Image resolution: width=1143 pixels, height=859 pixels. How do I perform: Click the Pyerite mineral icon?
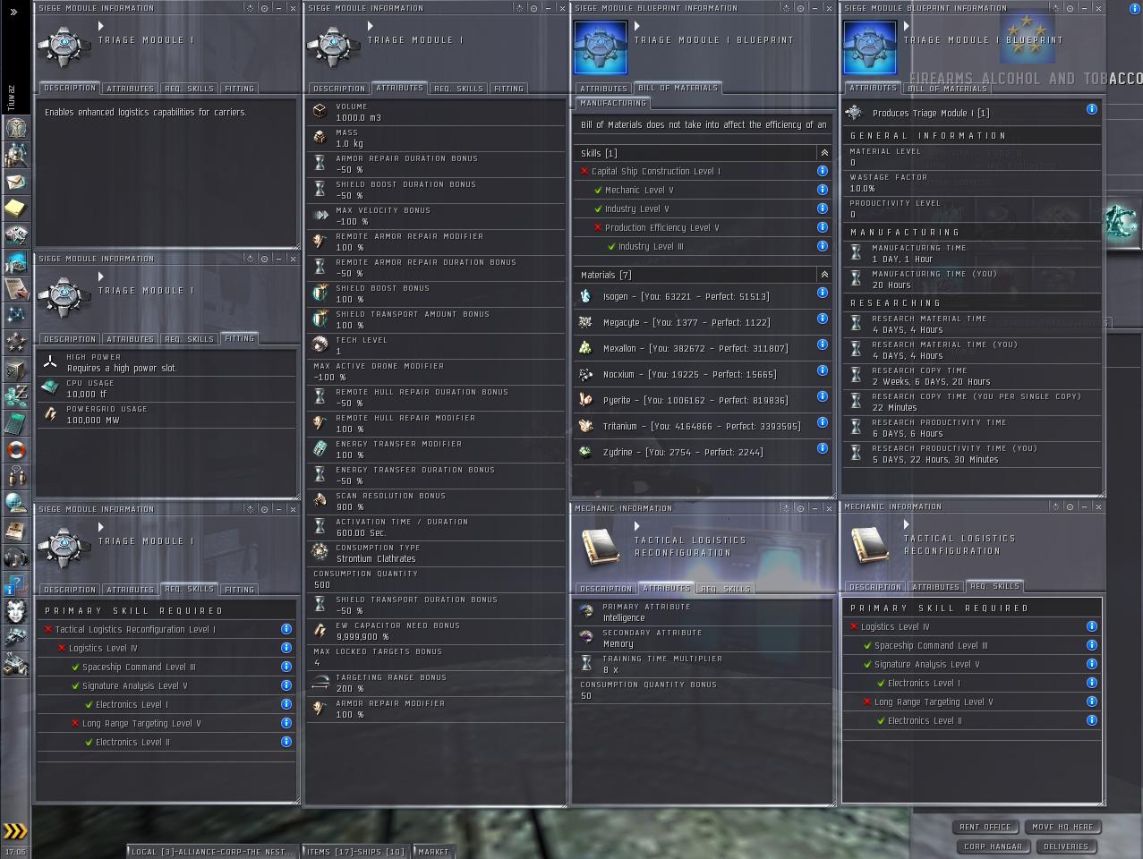click(585, 400)
